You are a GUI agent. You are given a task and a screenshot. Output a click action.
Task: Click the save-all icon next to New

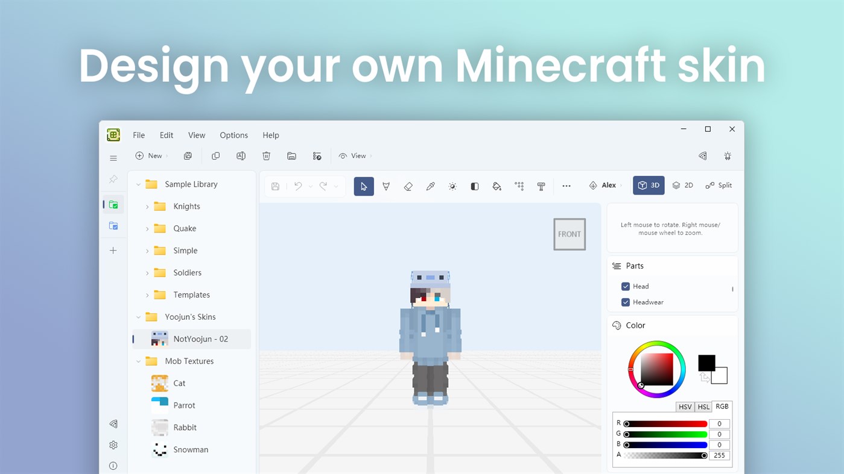coord(188,156)
